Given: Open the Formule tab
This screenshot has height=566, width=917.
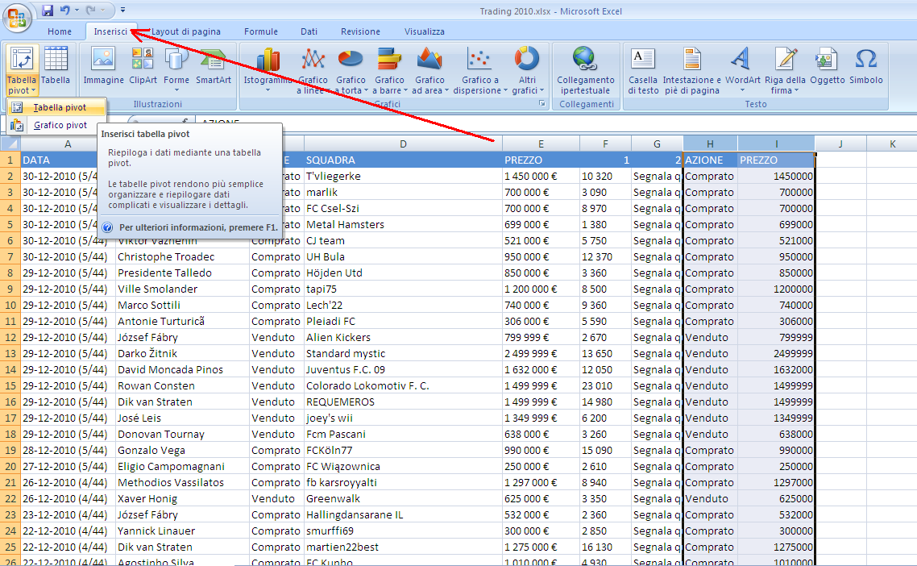Looking at the screenshot, I should pyautogui.click(x=261, y=31).
